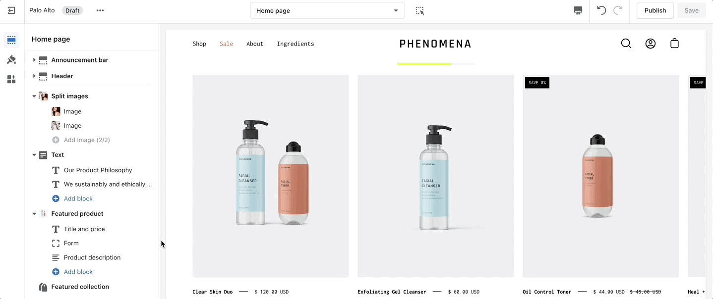
Task: Open the App embeds sidebar icon
Action: pos(11,79)
